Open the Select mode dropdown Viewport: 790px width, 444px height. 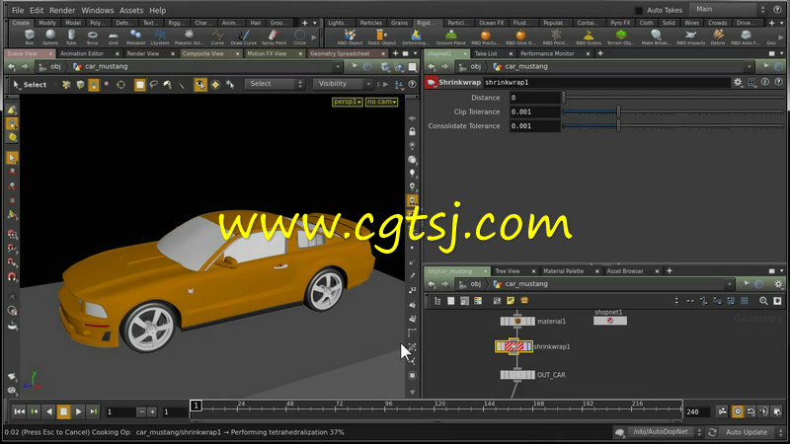[x=275, y=84]
